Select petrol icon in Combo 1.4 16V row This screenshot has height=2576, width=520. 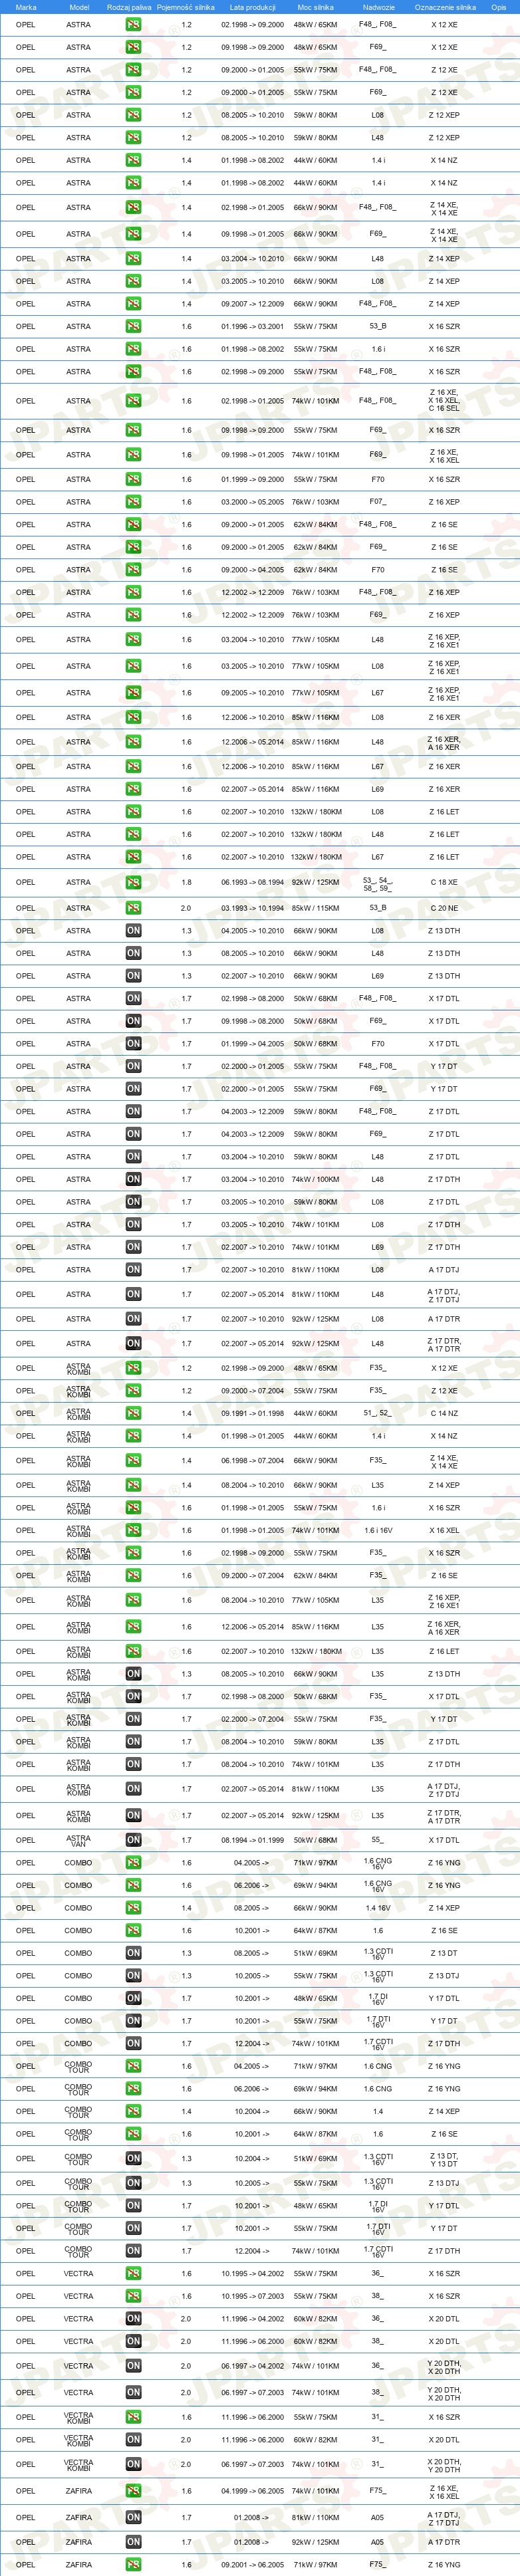[x=133, y=1908]
